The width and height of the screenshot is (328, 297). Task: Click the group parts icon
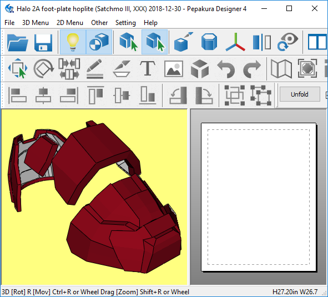click(x=235, y=95)
